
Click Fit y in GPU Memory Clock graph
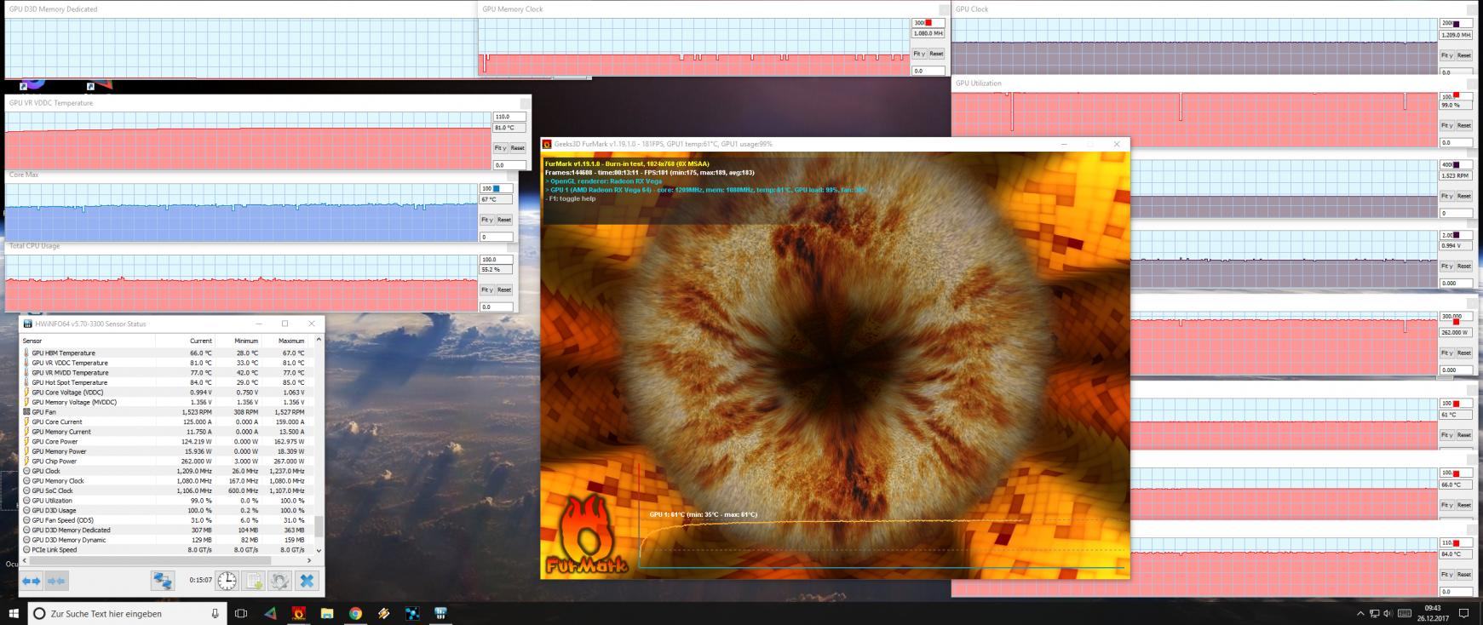click(x=918, y=54)
